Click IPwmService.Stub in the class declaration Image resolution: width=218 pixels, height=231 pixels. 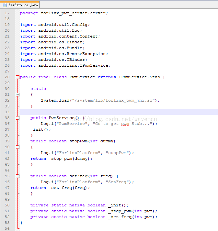coord(139,77)
